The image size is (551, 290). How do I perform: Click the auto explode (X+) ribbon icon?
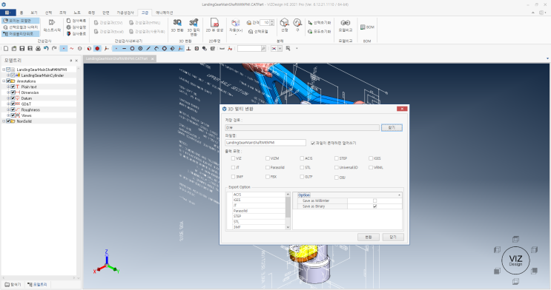coord(235,23)
